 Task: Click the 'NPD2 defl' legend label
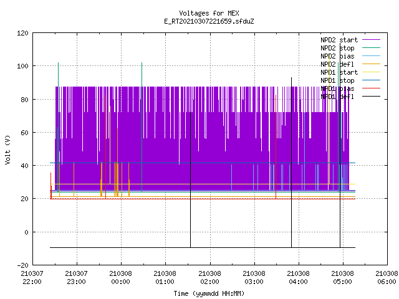click(x=337, y=64)
